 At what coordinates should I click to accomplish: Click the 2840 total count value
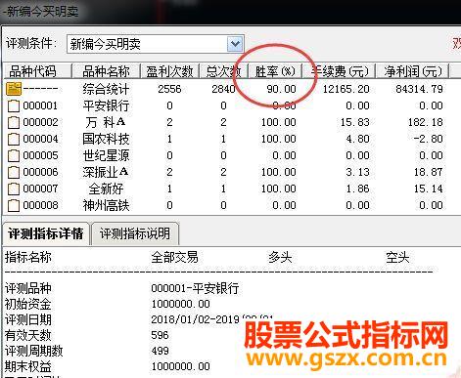click(x=223, y=89)
